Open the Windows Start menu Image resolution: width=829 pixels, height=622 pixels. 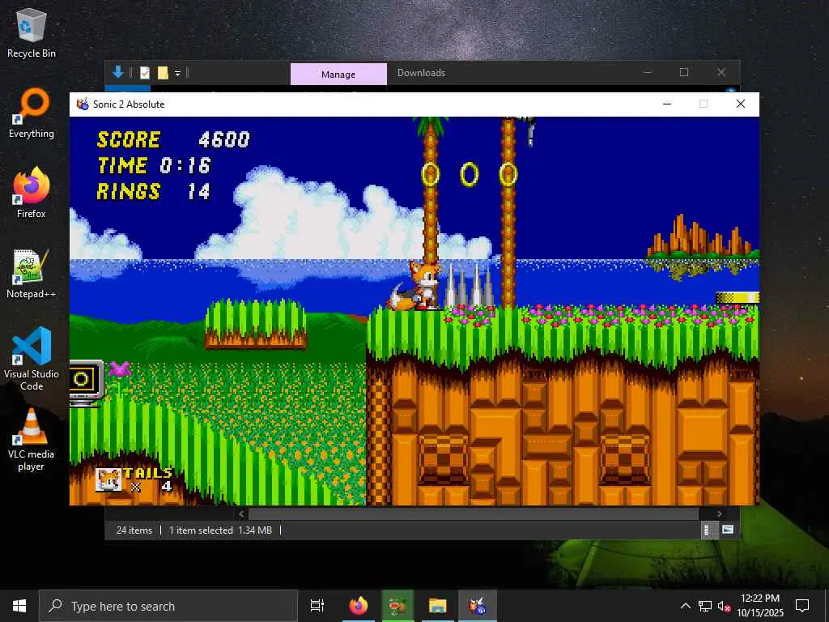19,606
